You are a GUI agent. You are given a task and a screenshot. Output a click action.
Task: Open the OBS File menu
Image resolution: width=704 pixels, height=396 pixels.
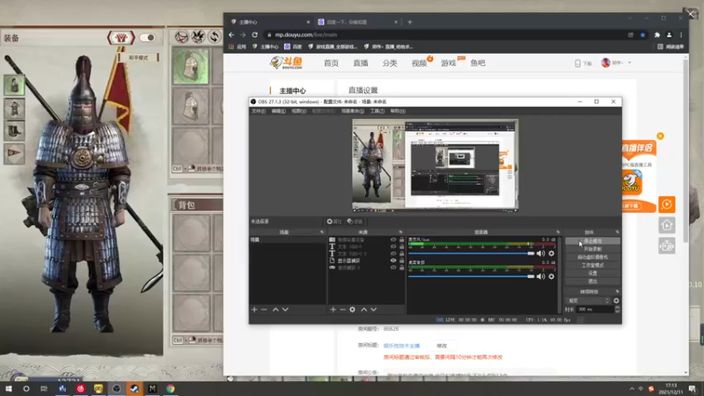click(x=259, y=111)
